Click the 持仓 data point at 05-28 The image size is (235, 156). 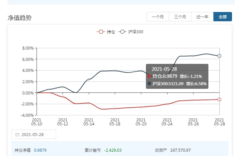219,99
